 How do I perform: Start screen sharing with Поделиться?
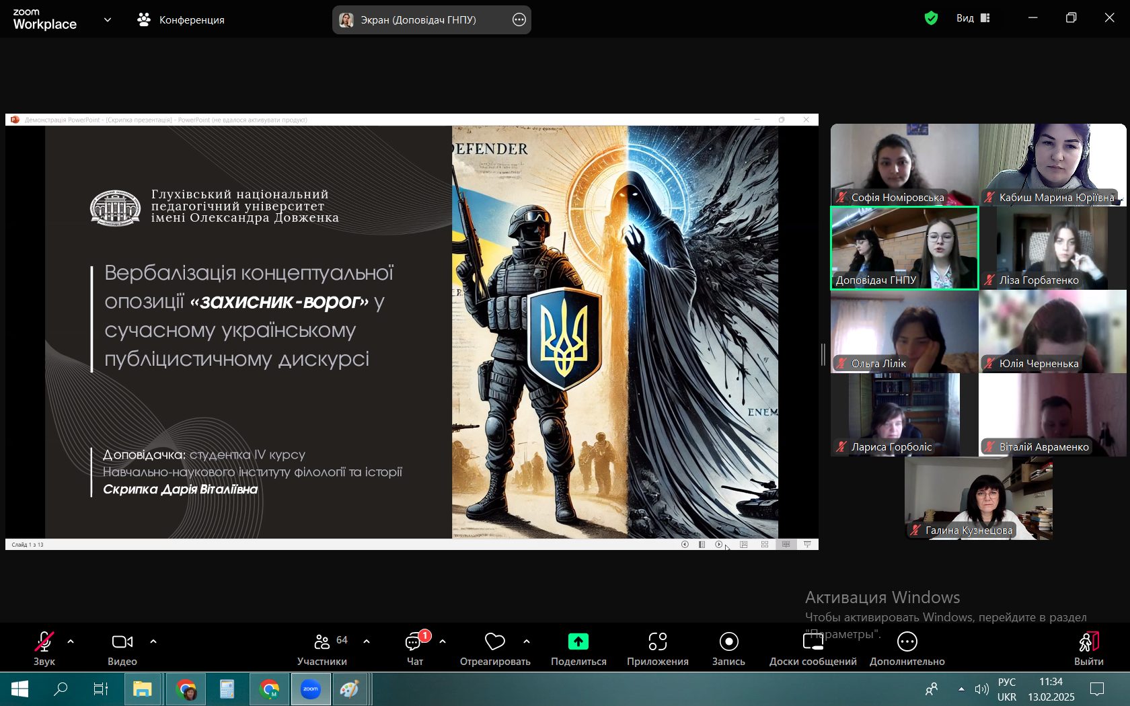tap(578, 648)
